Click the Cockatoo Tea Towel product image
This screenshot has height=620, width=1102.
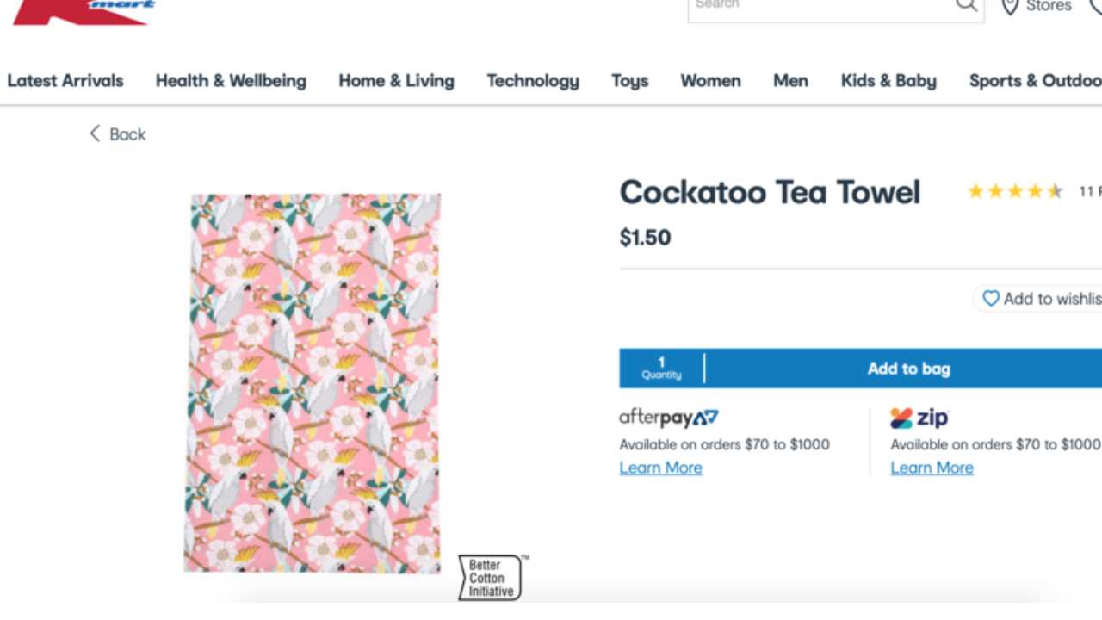pos(313,382)
